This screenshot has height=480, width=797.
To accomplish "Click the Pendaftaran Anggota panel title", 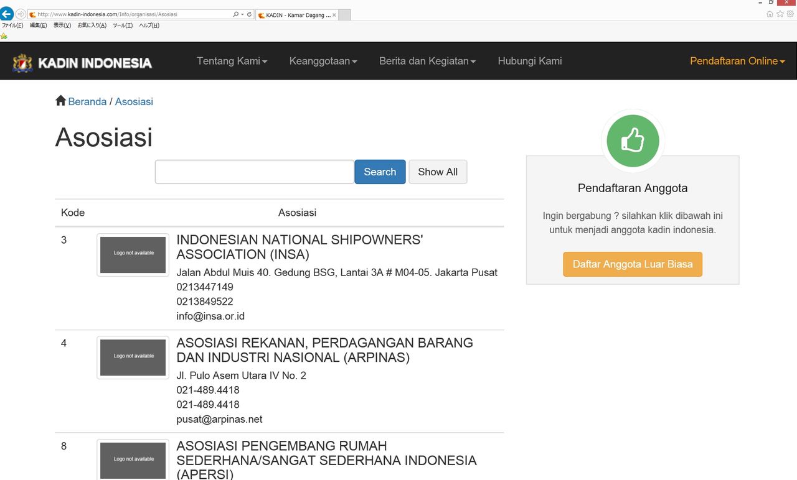I will coord(633,188).
